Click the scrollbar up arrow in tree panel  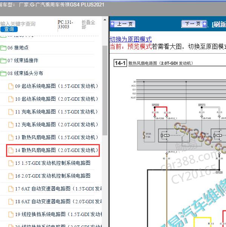coord(105,20)
